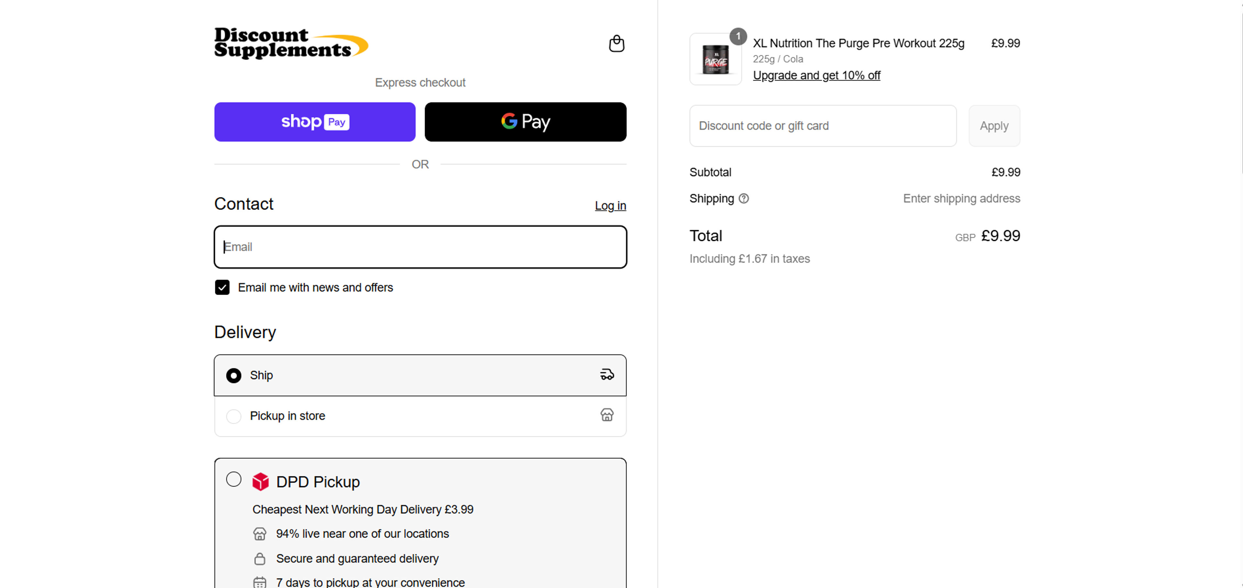
Task: Click the calendar icon beside 7 days to pickup
Action: 260,582
